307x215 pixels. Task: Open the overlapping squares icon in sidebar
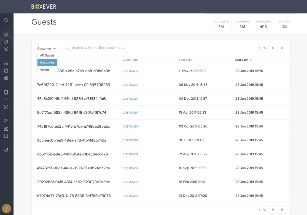(x=6, y=121)
